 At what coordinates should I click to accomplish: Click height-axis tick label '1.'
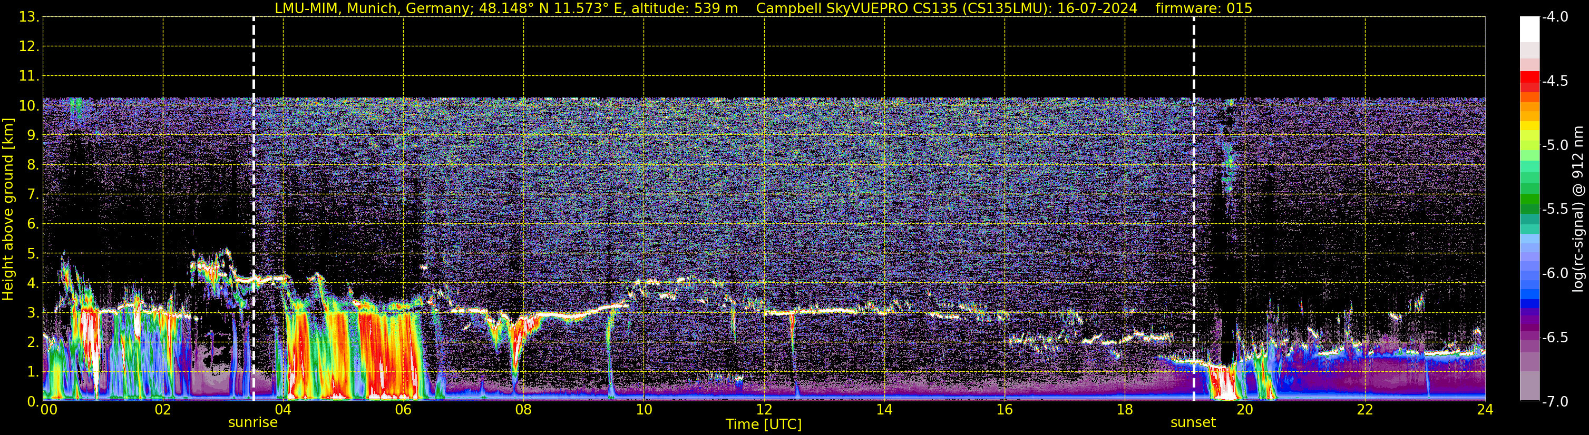coord(33,372)
